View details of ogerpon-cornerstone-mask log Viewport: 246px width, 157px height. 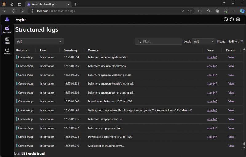pos(231,93)
